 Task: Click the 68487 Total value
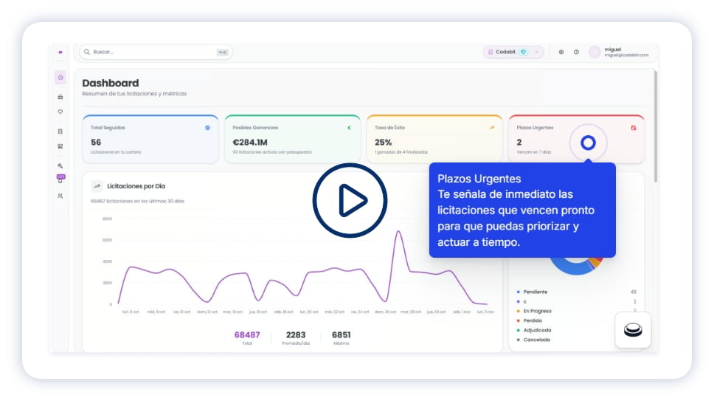coord(247,335)
